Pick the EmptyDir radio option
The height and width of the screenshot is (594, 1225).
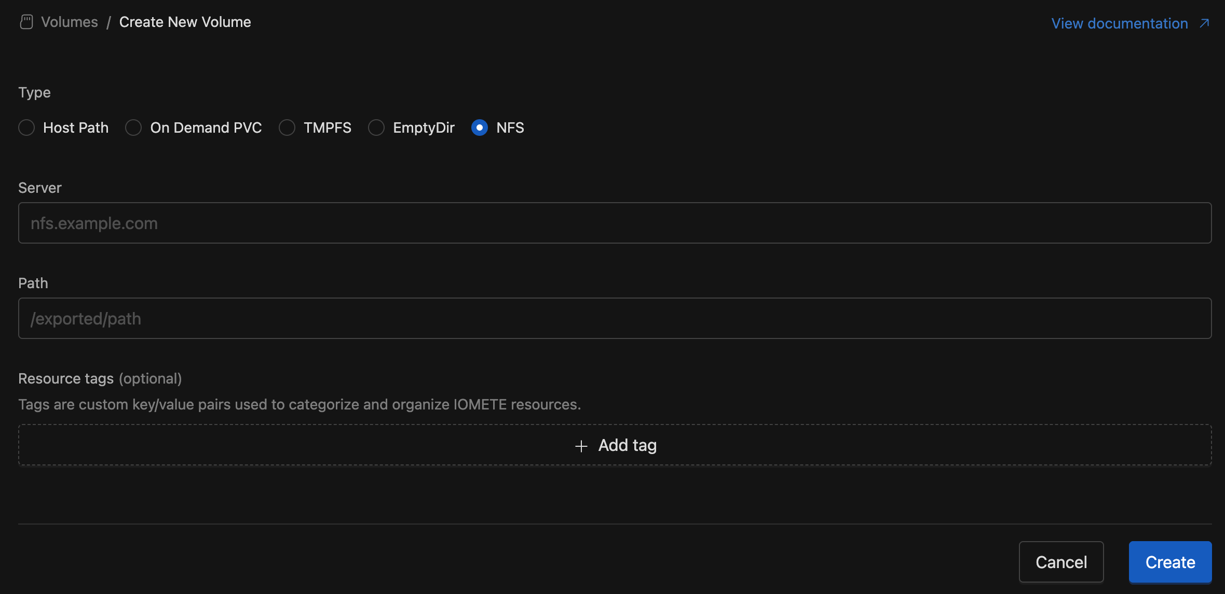[376, 128]
